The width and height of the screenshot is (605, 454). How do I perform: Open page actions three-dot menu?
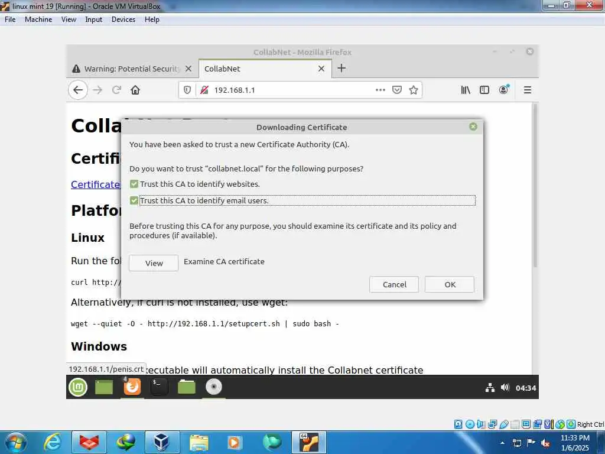coord(380,90)
